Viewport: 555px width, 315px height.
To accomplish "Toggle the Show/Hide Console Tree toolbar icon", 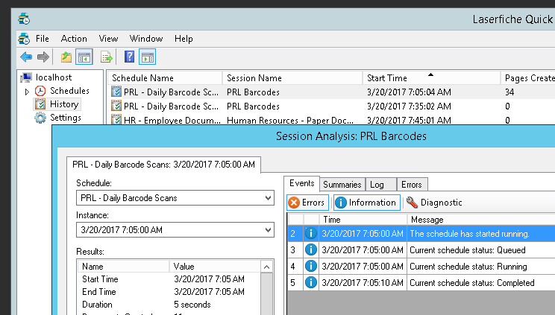I will 84,57.
